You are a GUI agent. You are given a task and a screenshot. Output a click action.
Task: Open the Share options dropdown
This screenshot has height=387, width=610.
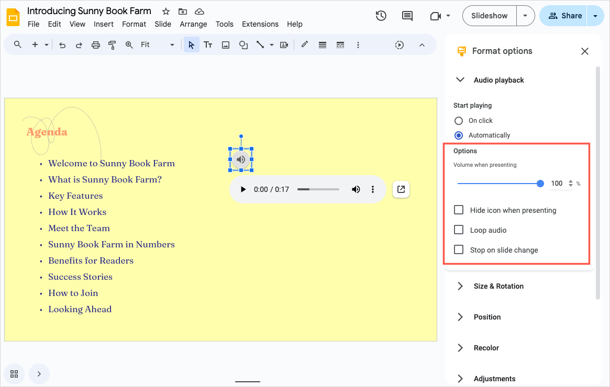coord(595,16)
